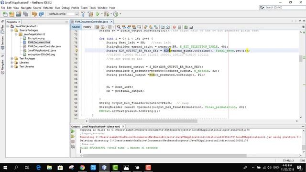Image resolution: width=306 pixels, height=172 pixels.
Task: Click the Clean and Build Project icon
Action: pos(90,14)
